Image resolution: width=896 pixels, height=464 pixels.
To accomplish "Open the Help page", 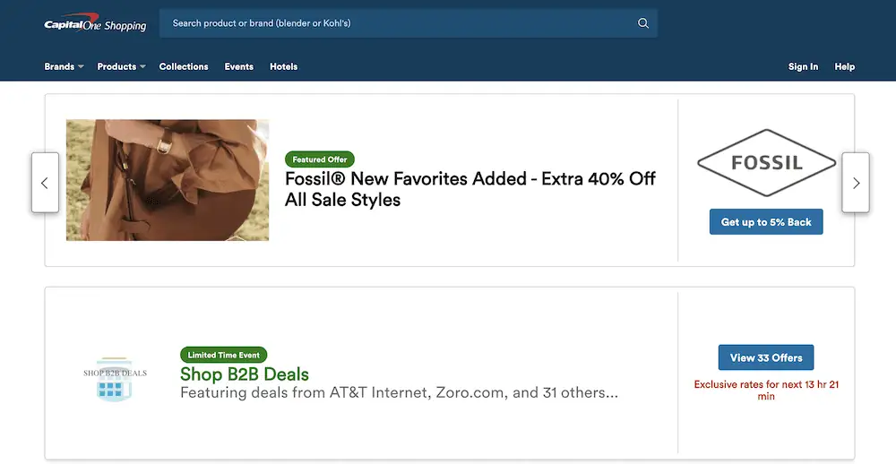I will [844, 66].
